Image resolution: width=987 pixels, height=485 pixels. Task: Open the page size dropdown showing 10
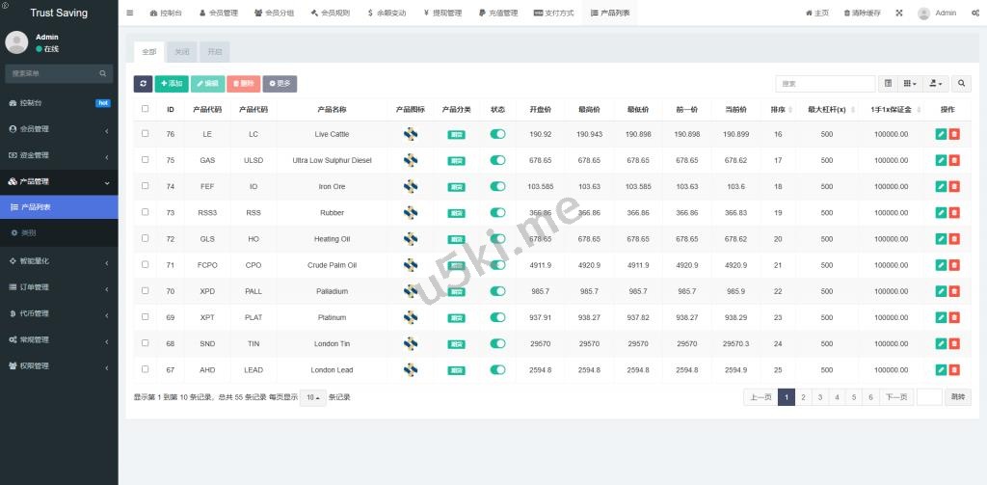(x=312, y=397)
